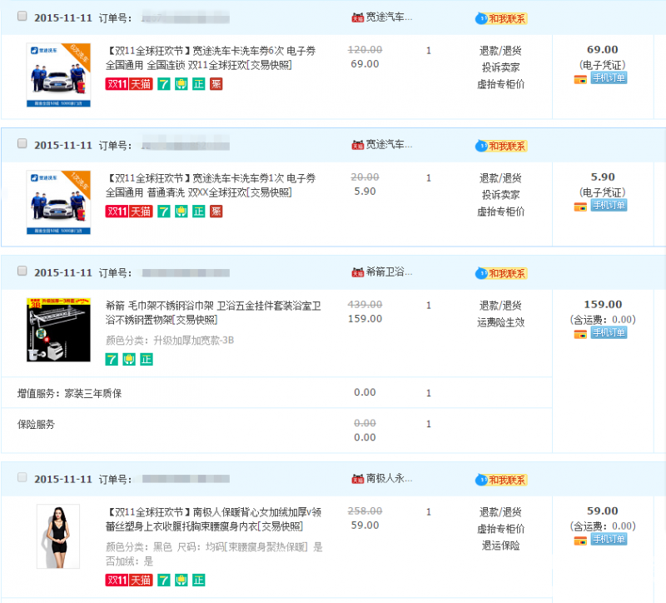Image resolution: width=666 pixels, height=603 pixels.
Task: Click 和我联系 chat icon beside 希箭卫浴 store
Action: click(502, 273)
